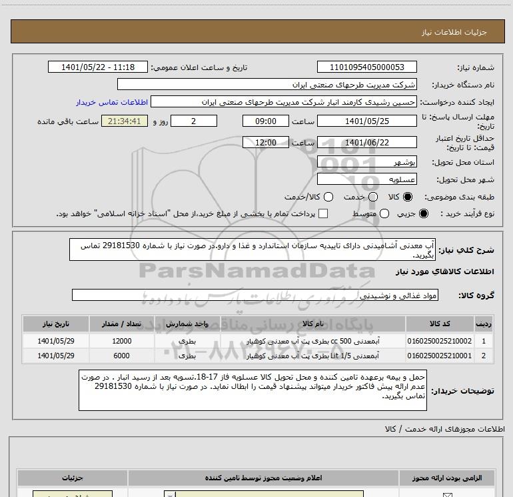Click the buyer organization name field
The width and height of the screenshot is (513, 497).
point(267,84)
